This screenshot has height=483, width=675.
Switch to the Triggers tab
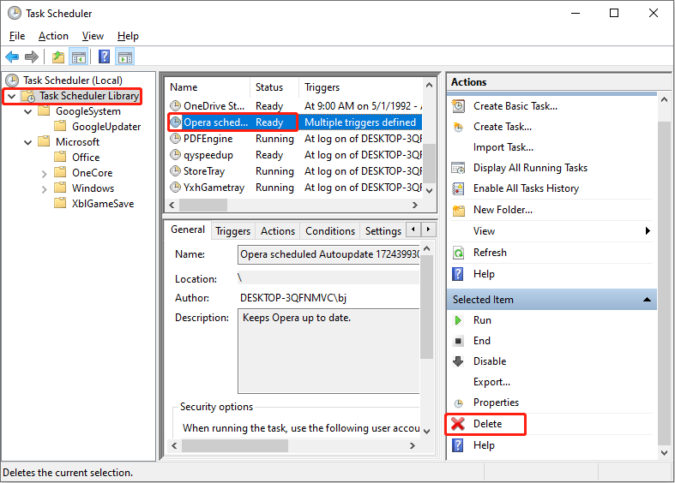[x=233, y=231]
